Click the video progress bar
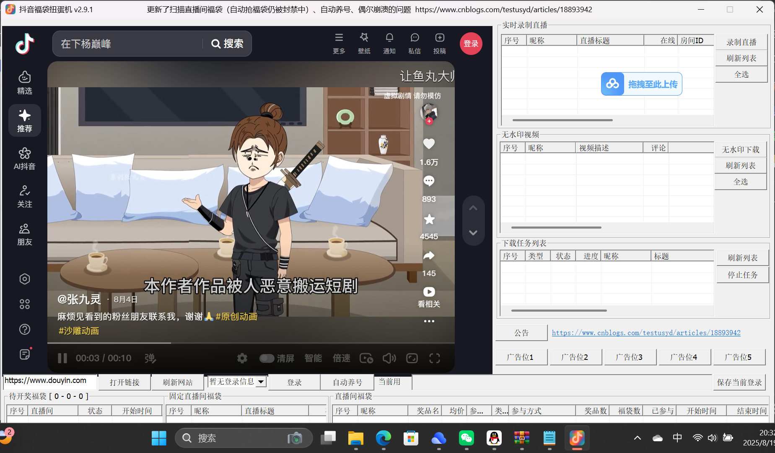The height and width of the screenshot is (453, 775). [251, 342]
